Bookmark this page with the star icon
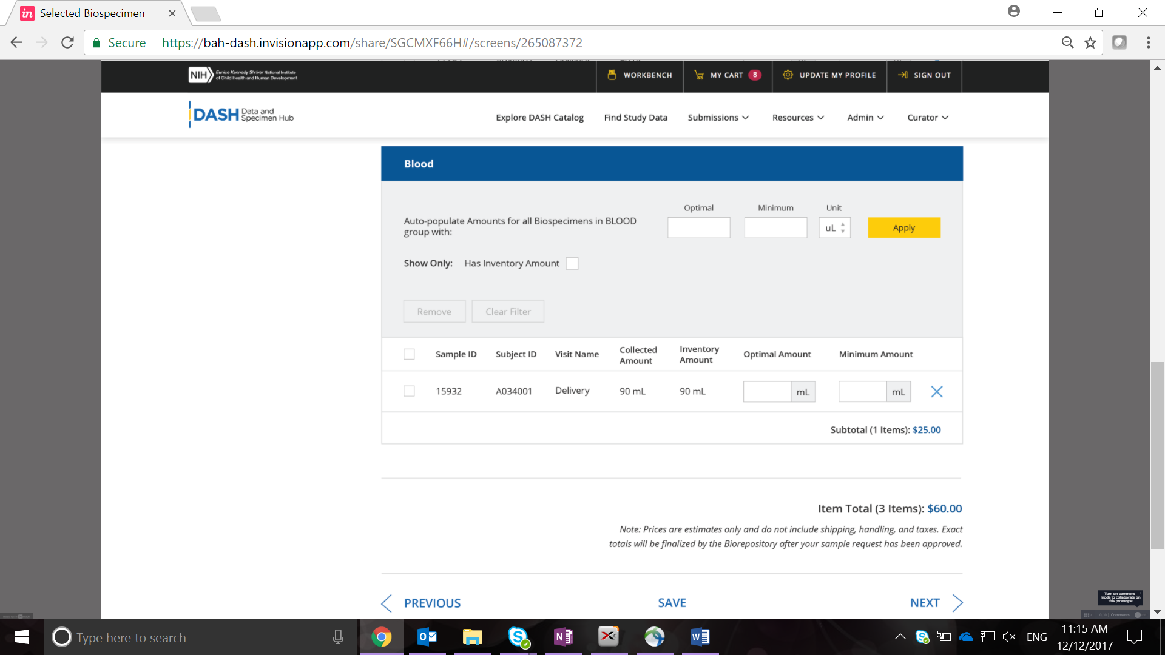1165x655 pixels. (1090, 42)
